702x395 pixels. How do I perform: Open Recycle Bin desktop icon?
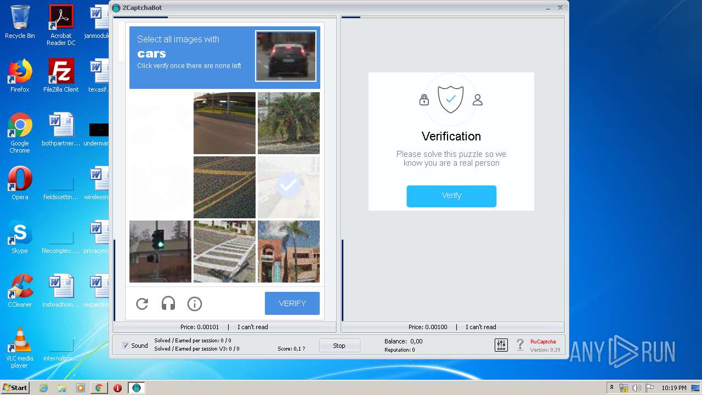20,22
